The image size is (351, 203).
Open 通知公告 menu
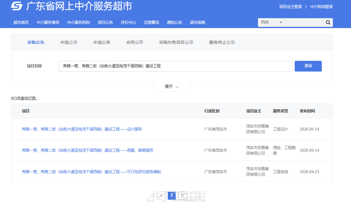174,22
